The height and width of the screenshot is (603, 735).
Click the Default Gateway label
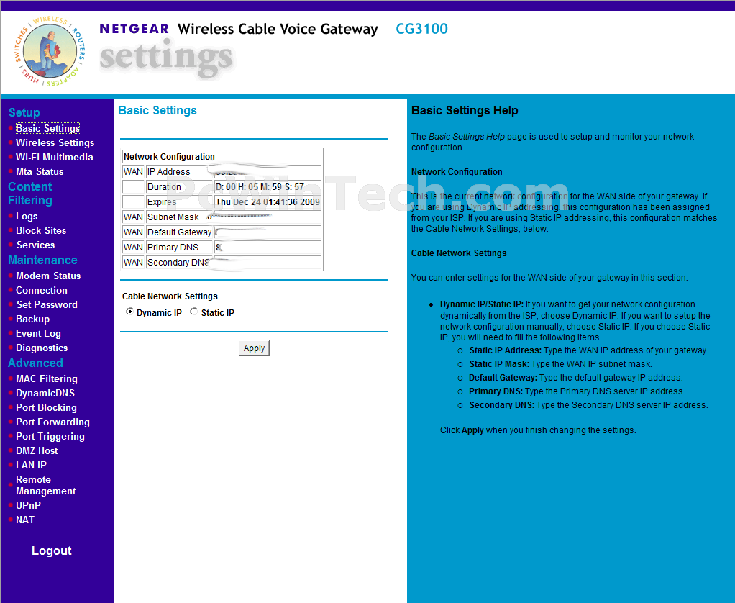pyautogui.click(x=179, y=232)
